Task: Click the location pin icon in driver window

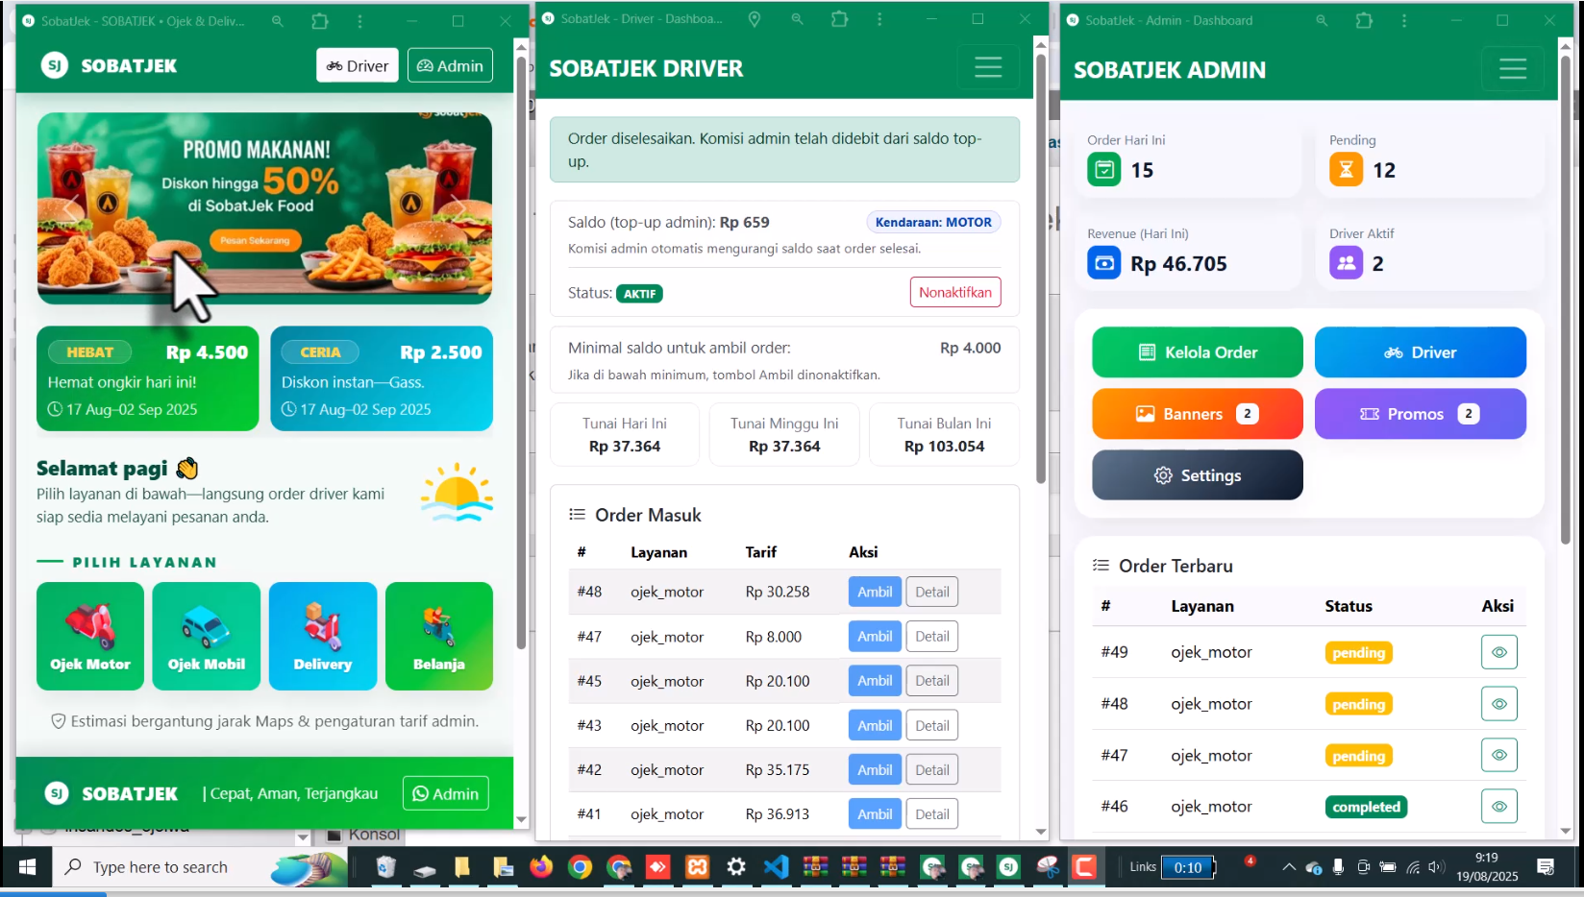Action: [755, 19]
